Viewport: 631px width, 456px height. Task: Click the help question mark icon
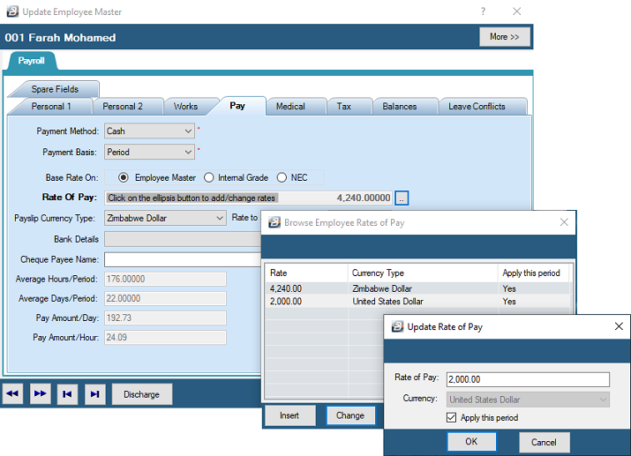click(x=483, y=11)
